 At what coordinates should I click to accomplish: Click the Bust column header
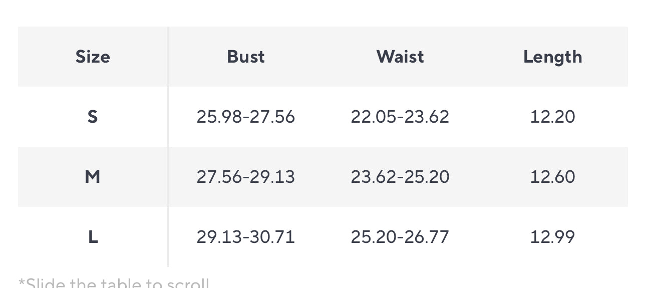(x=245, y=57)
